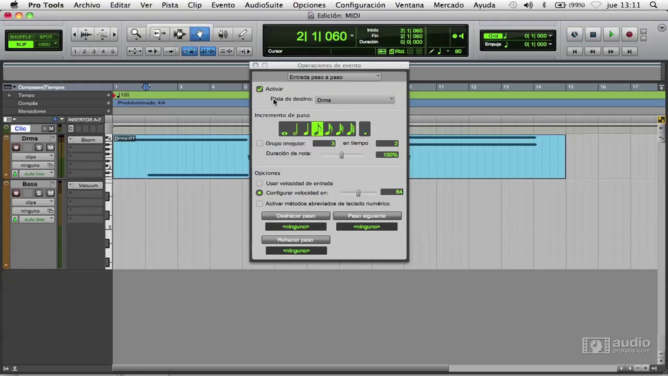Select the Scrubber speaker tool
Viewport: 668px width, 376px height.
pyautogui.click(x=223, y=34)
